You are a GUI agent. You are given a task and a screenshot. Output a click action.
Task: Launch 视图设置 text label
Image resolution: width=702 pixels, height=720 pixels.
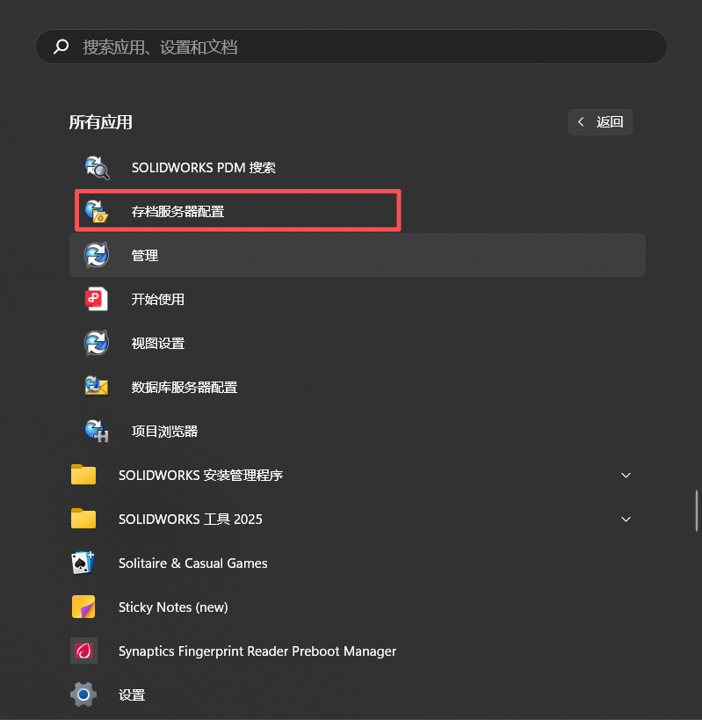pyautogui.click(x=158, y=344)
